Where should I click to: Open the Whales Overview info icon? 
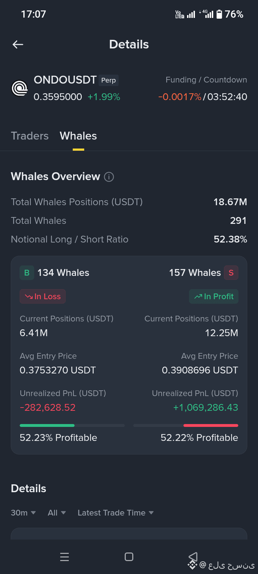tap(109, 177)
